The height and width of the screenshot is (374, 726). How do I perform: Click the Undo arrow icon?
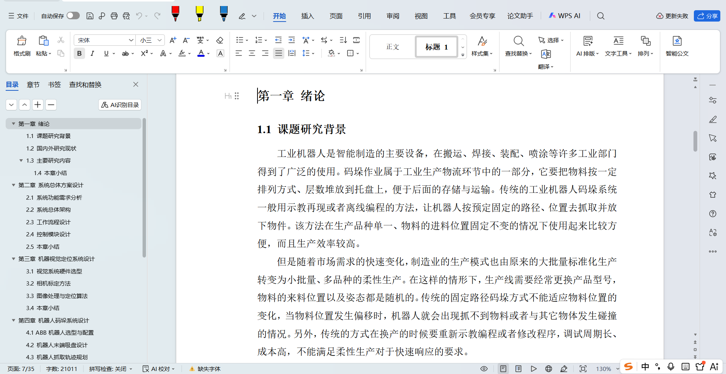[139, 16]
